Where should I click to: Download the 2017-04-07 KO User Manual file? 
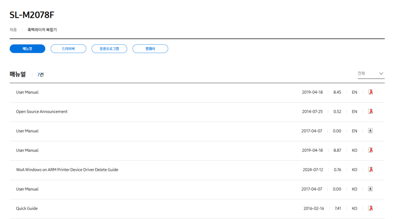point(370,189)
